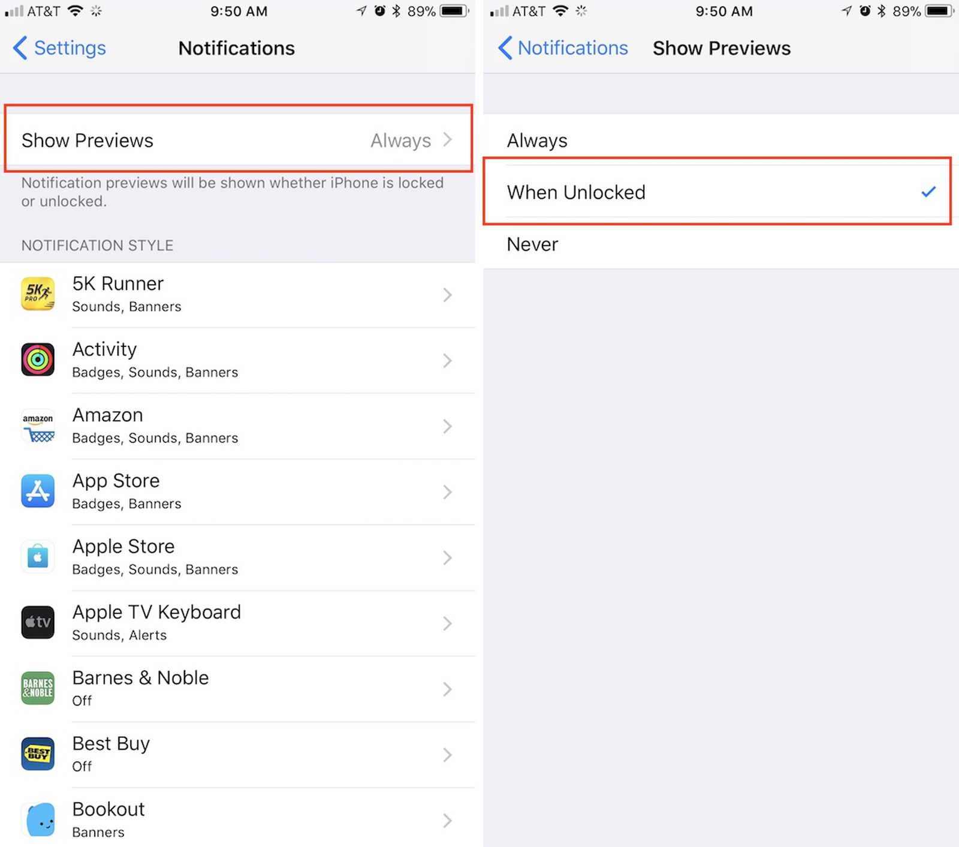Go back to Settings
959x847 pixels.
tap(59, 48)
